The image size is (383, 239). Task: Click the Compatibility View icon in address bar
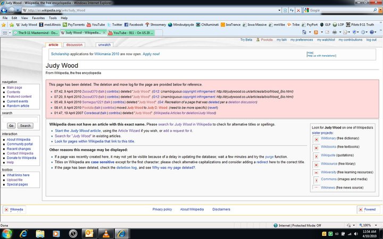pos(285,10)
